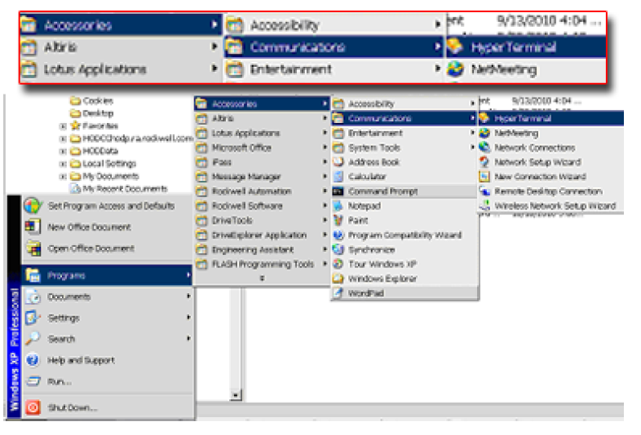
Task: Open Paint via its brush icon
Action: pyautogui.click(x=338, y=221)
